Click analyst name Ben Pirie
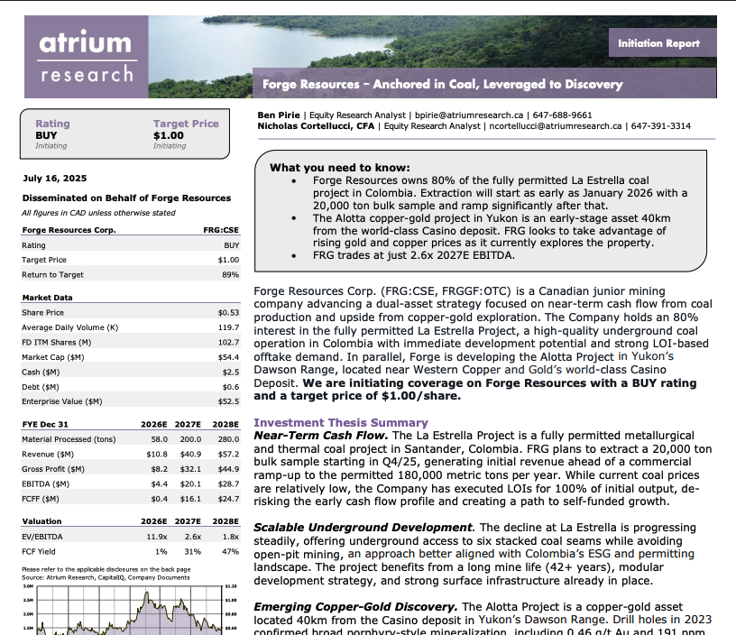Image resolution: width=736 pixels, height=635 pixels. [x=279, y=115]
